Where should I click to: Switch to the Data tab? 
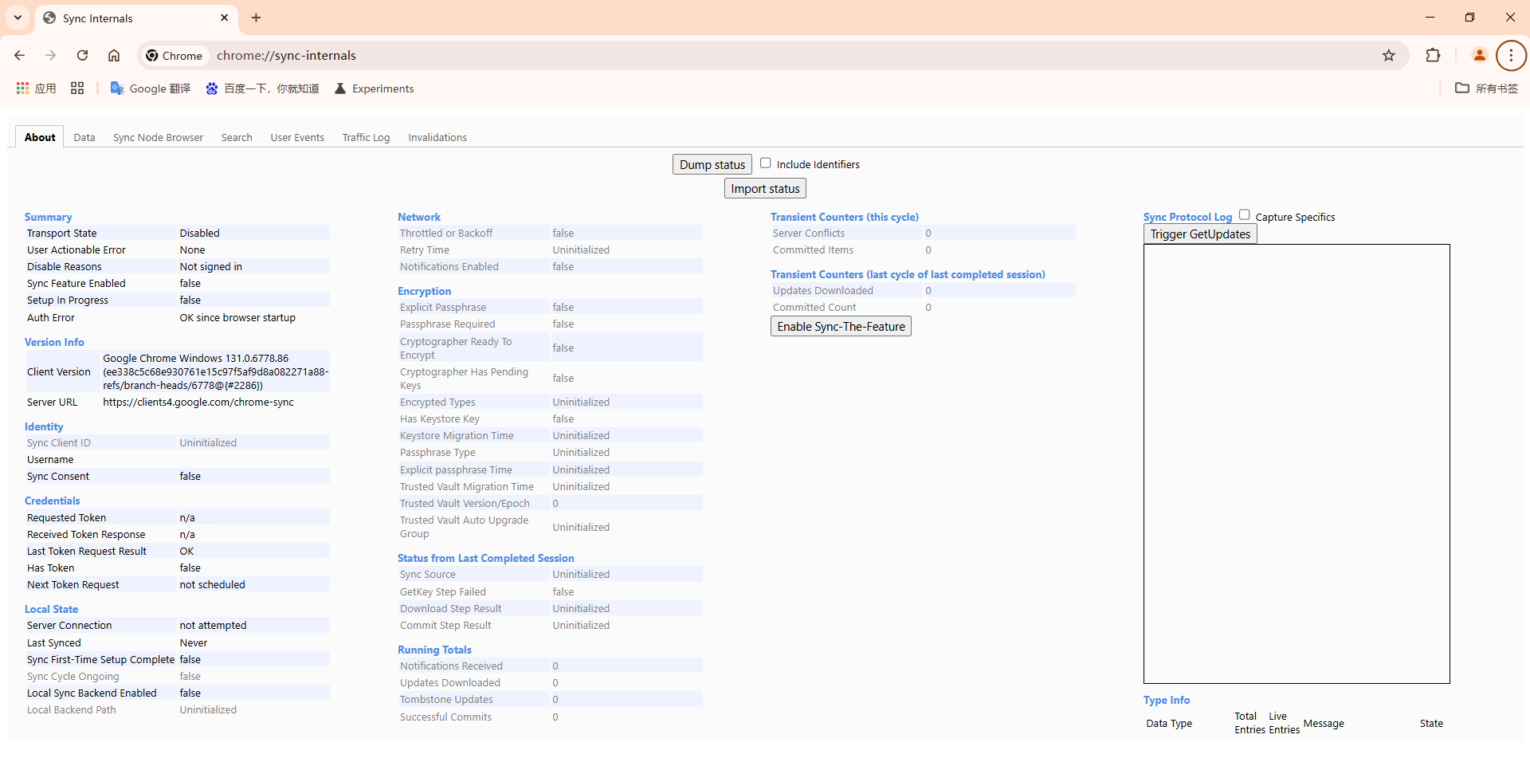coord(84,137)
